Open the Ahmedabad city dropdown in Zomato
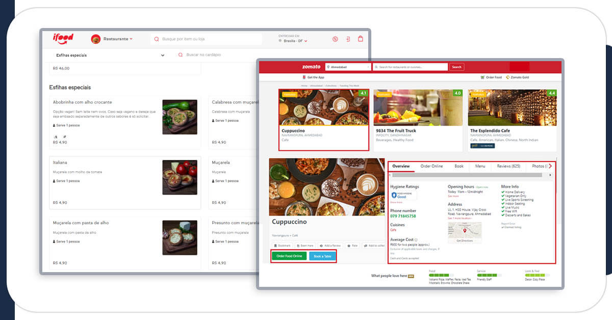The image size is (612, 320). pyautogui.click(x=348, y=67)
